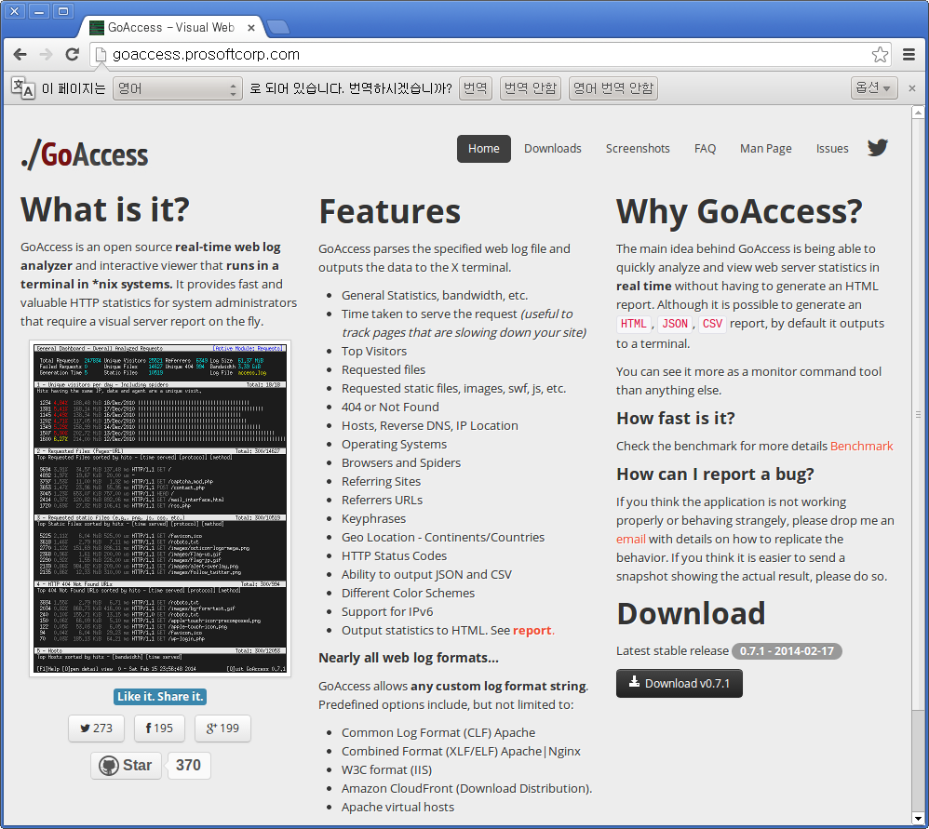Screen dimensions: 929x829
Task: Click "Nearly all web log formats..." heading
Action: (409, 658)
